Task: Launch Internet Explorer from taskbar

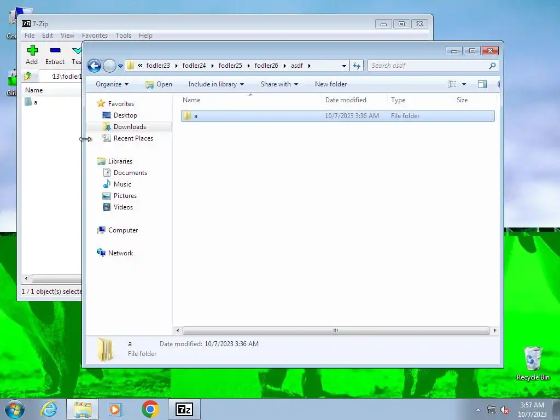Action: click(49, 409)
